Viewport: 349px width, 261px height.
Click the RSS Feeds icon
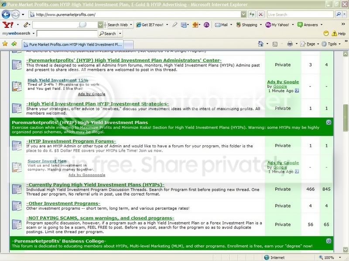[x=275, y=44]
